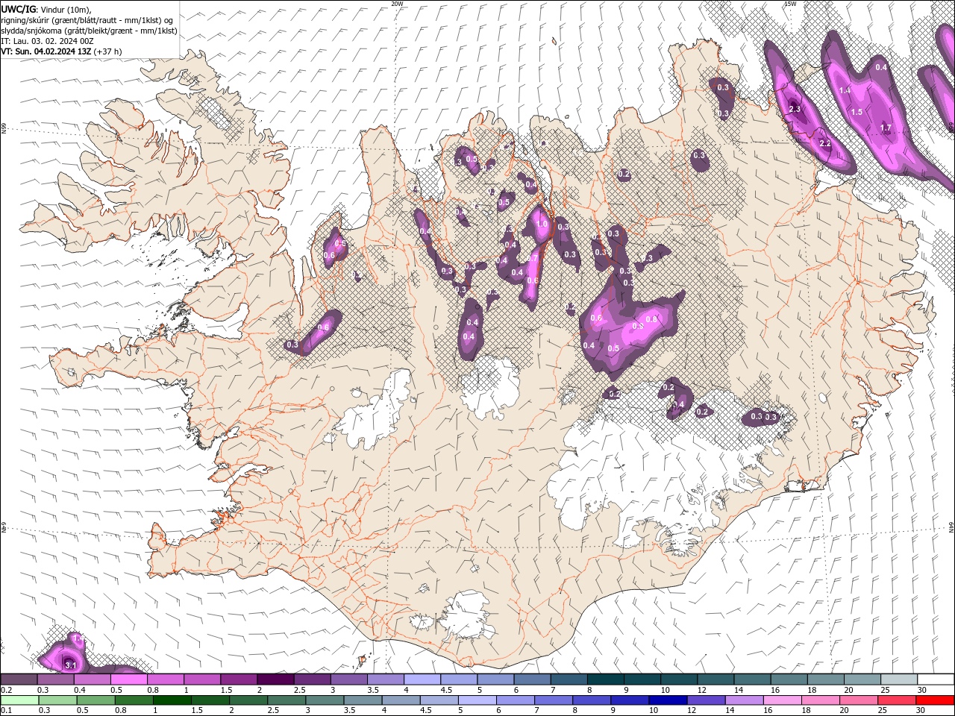Click the 1.7 precipitation value label
This screenshot has width=955, height=716.
tap(886, 128)
